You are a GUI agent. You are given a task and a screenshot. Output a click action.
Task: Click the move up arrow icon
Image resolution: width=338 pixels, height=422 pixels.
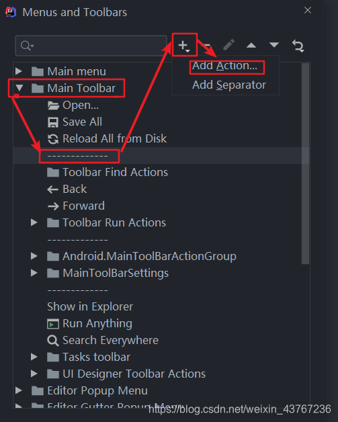click(x=251, y=45)
